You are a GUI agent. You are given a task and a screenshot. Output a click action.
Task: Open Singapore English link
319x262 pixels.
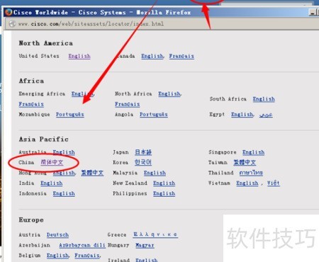253,152
